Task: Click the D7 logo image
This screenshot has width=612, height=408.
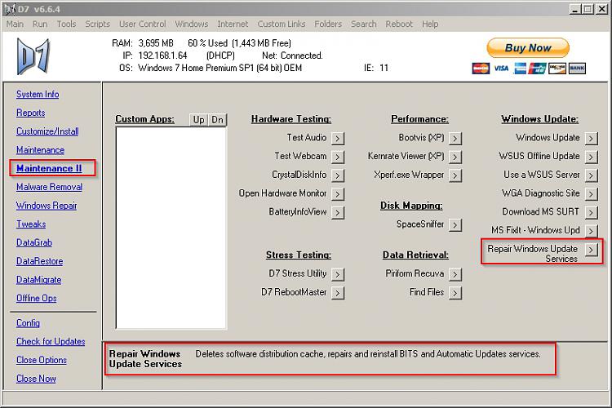Action: (x=33, y=56)
